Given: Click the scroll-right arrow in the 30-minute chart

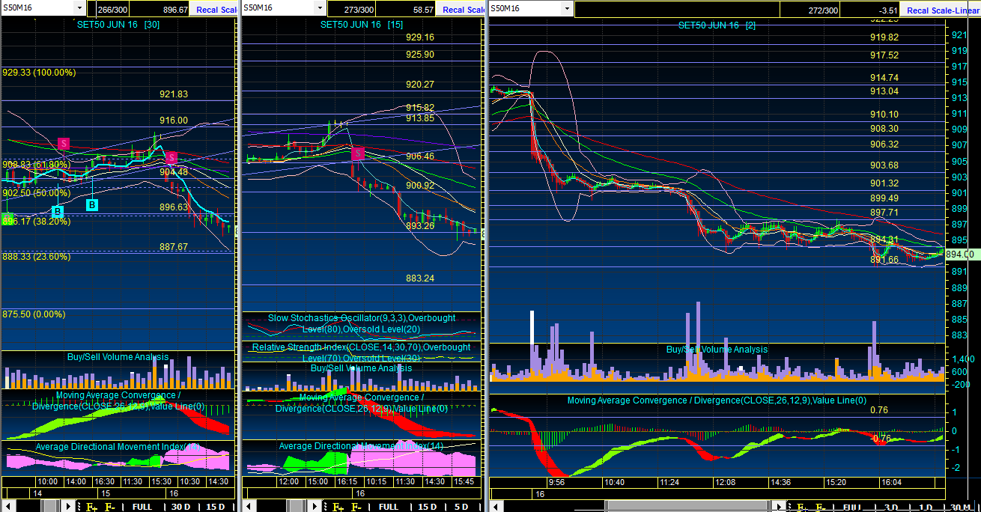Looking at the screenshot, I should click(67, 507).
